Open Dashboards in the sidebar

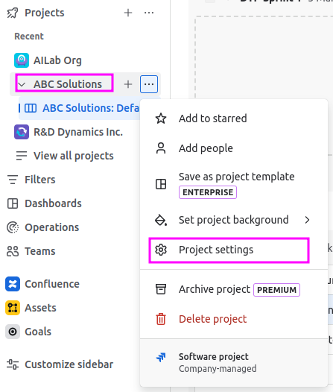(44, 203)
